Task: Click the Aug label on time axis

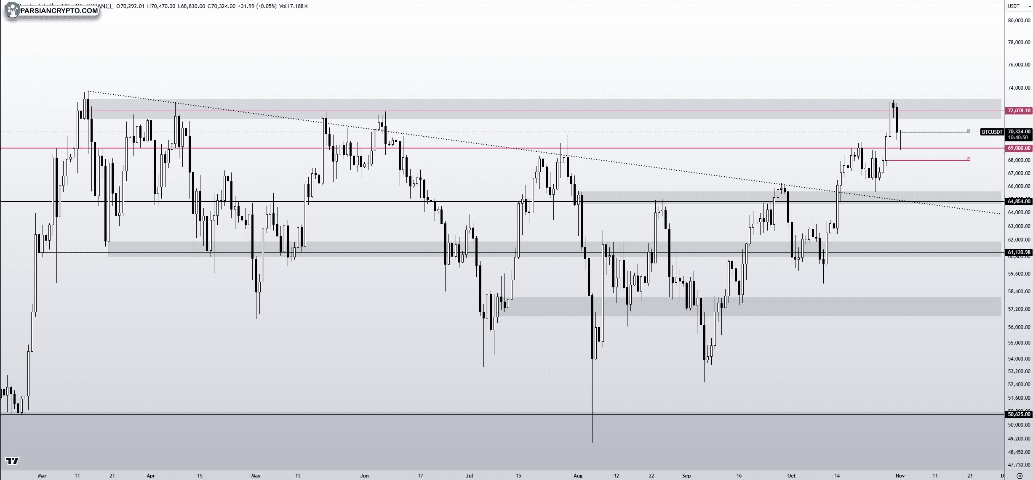Action: [578, 476]
